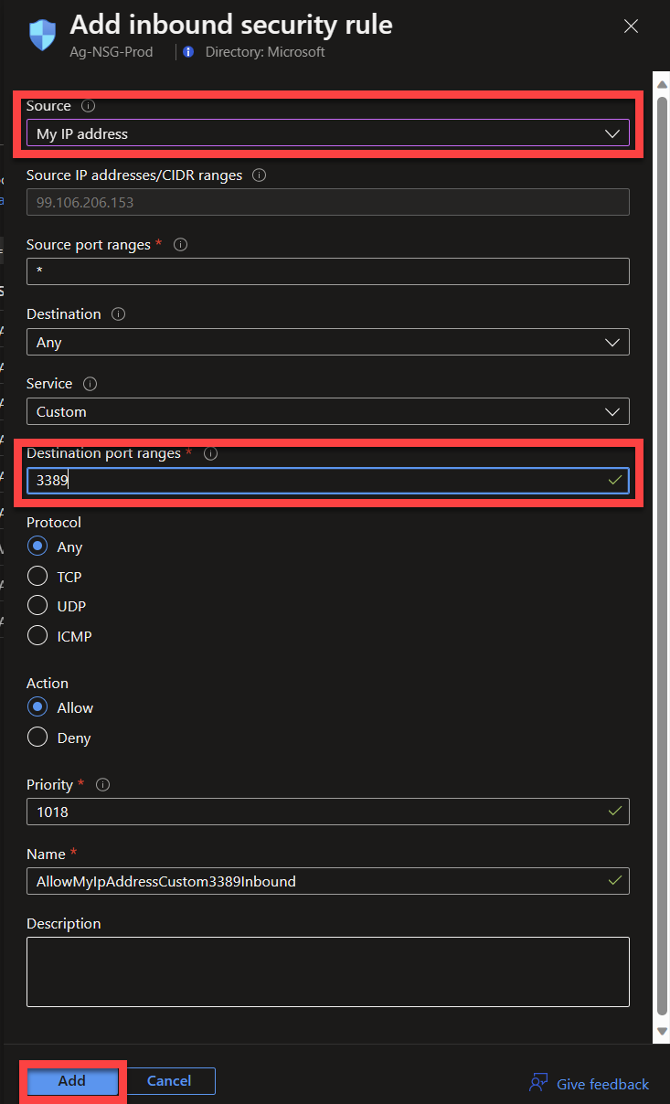The width and height of the screenshot is (670, 1104).
Task: Click the Add inbound security rule title
Action: [231, 24]
